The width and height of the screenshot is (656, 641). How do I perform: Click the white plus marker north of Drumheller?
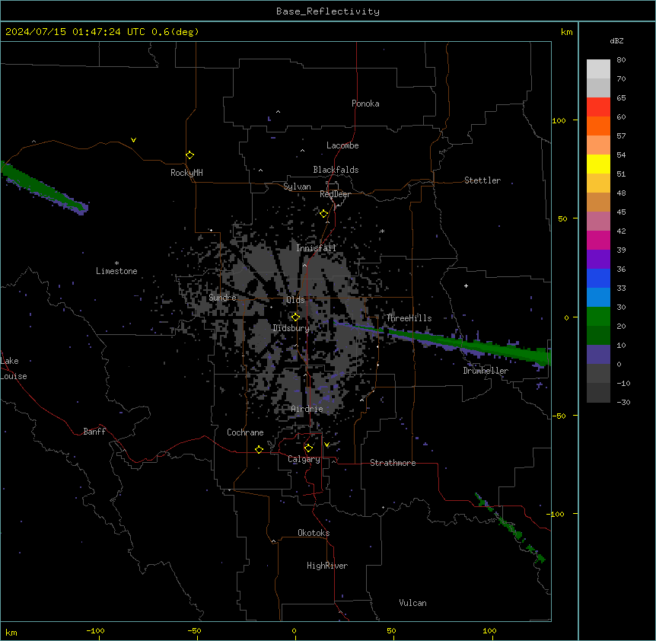click(x=466, y=285)
